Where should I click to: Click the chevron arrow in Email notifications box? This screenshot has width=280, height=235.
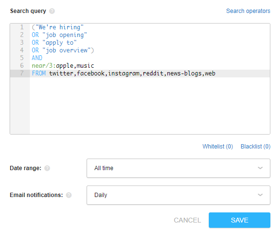tap(260, 195)
